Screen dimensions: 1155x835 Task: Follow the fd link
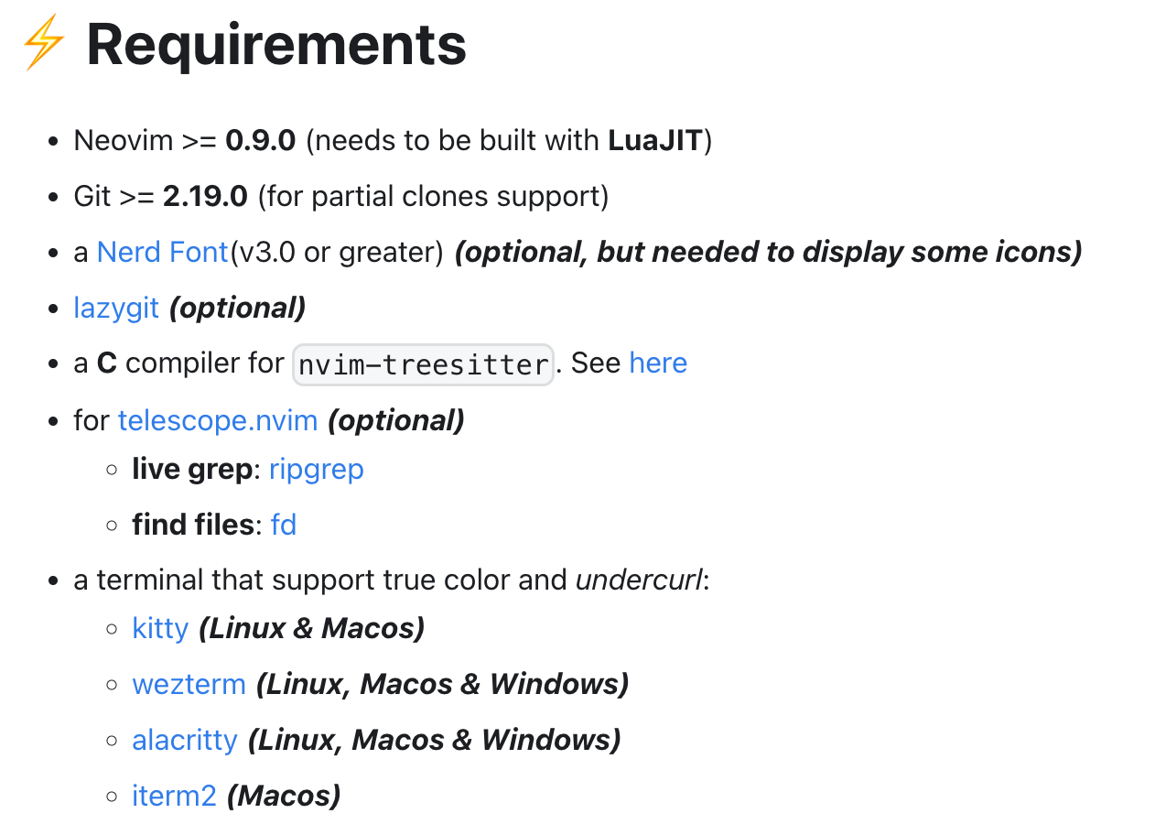[284, 525]
